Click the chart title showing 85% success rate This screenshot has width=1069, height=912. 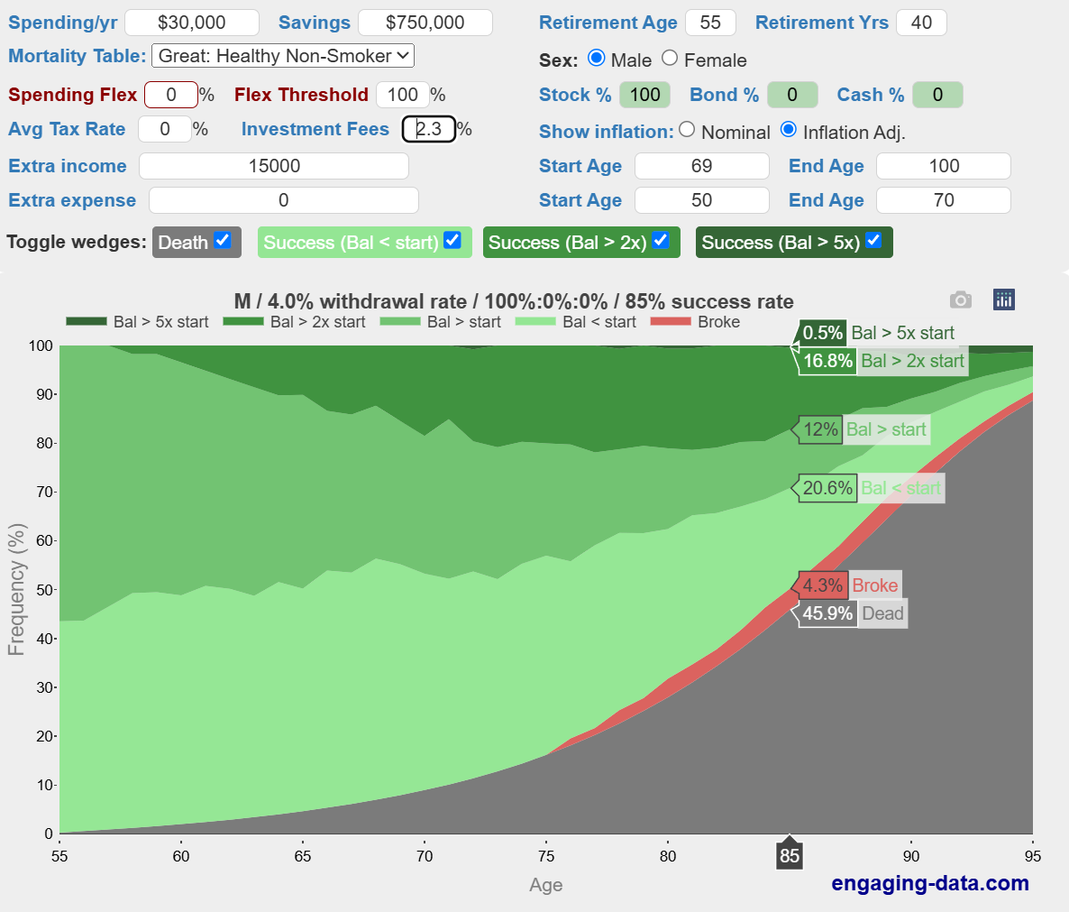pyautogui.click(x=514, y=301)
